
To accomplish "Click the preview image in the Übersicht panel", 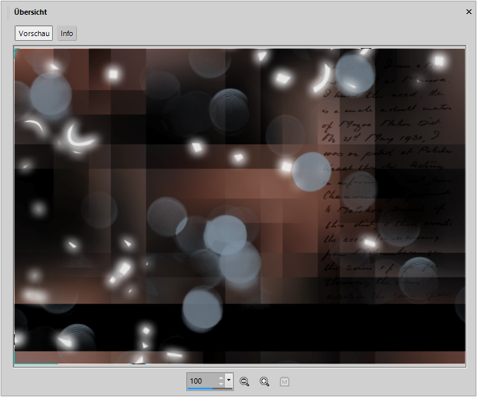I will click(x=240, y=206).
